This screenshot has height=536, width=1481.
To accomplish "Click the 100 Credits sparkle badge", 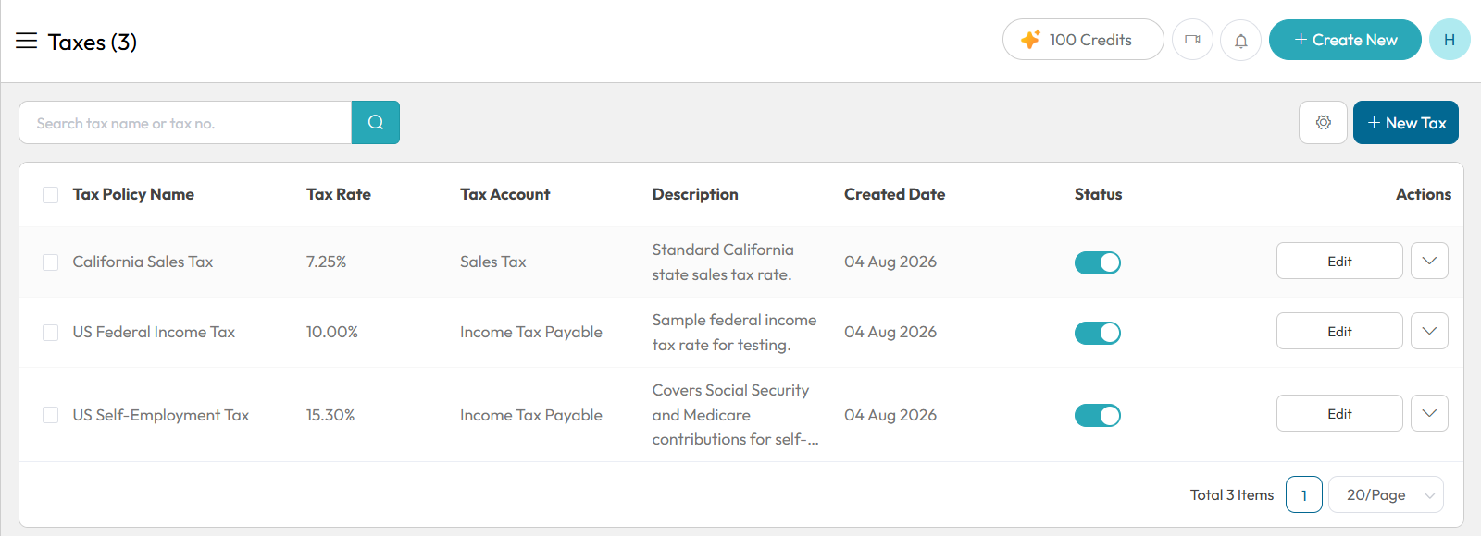I will click(1083, 40).
